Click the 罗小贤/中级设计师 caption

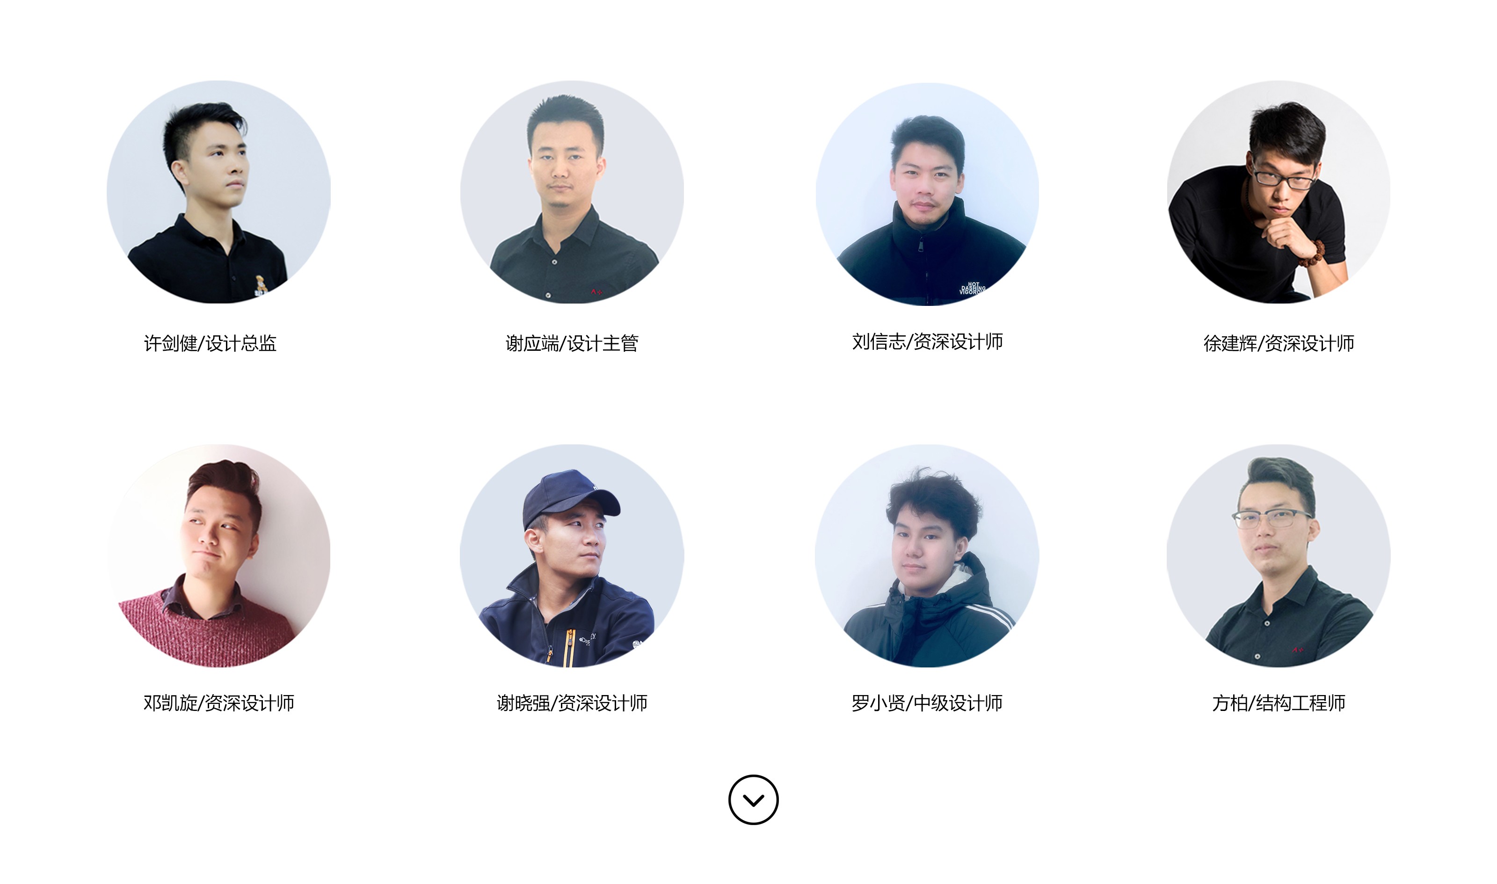click(x=927, y=703)
